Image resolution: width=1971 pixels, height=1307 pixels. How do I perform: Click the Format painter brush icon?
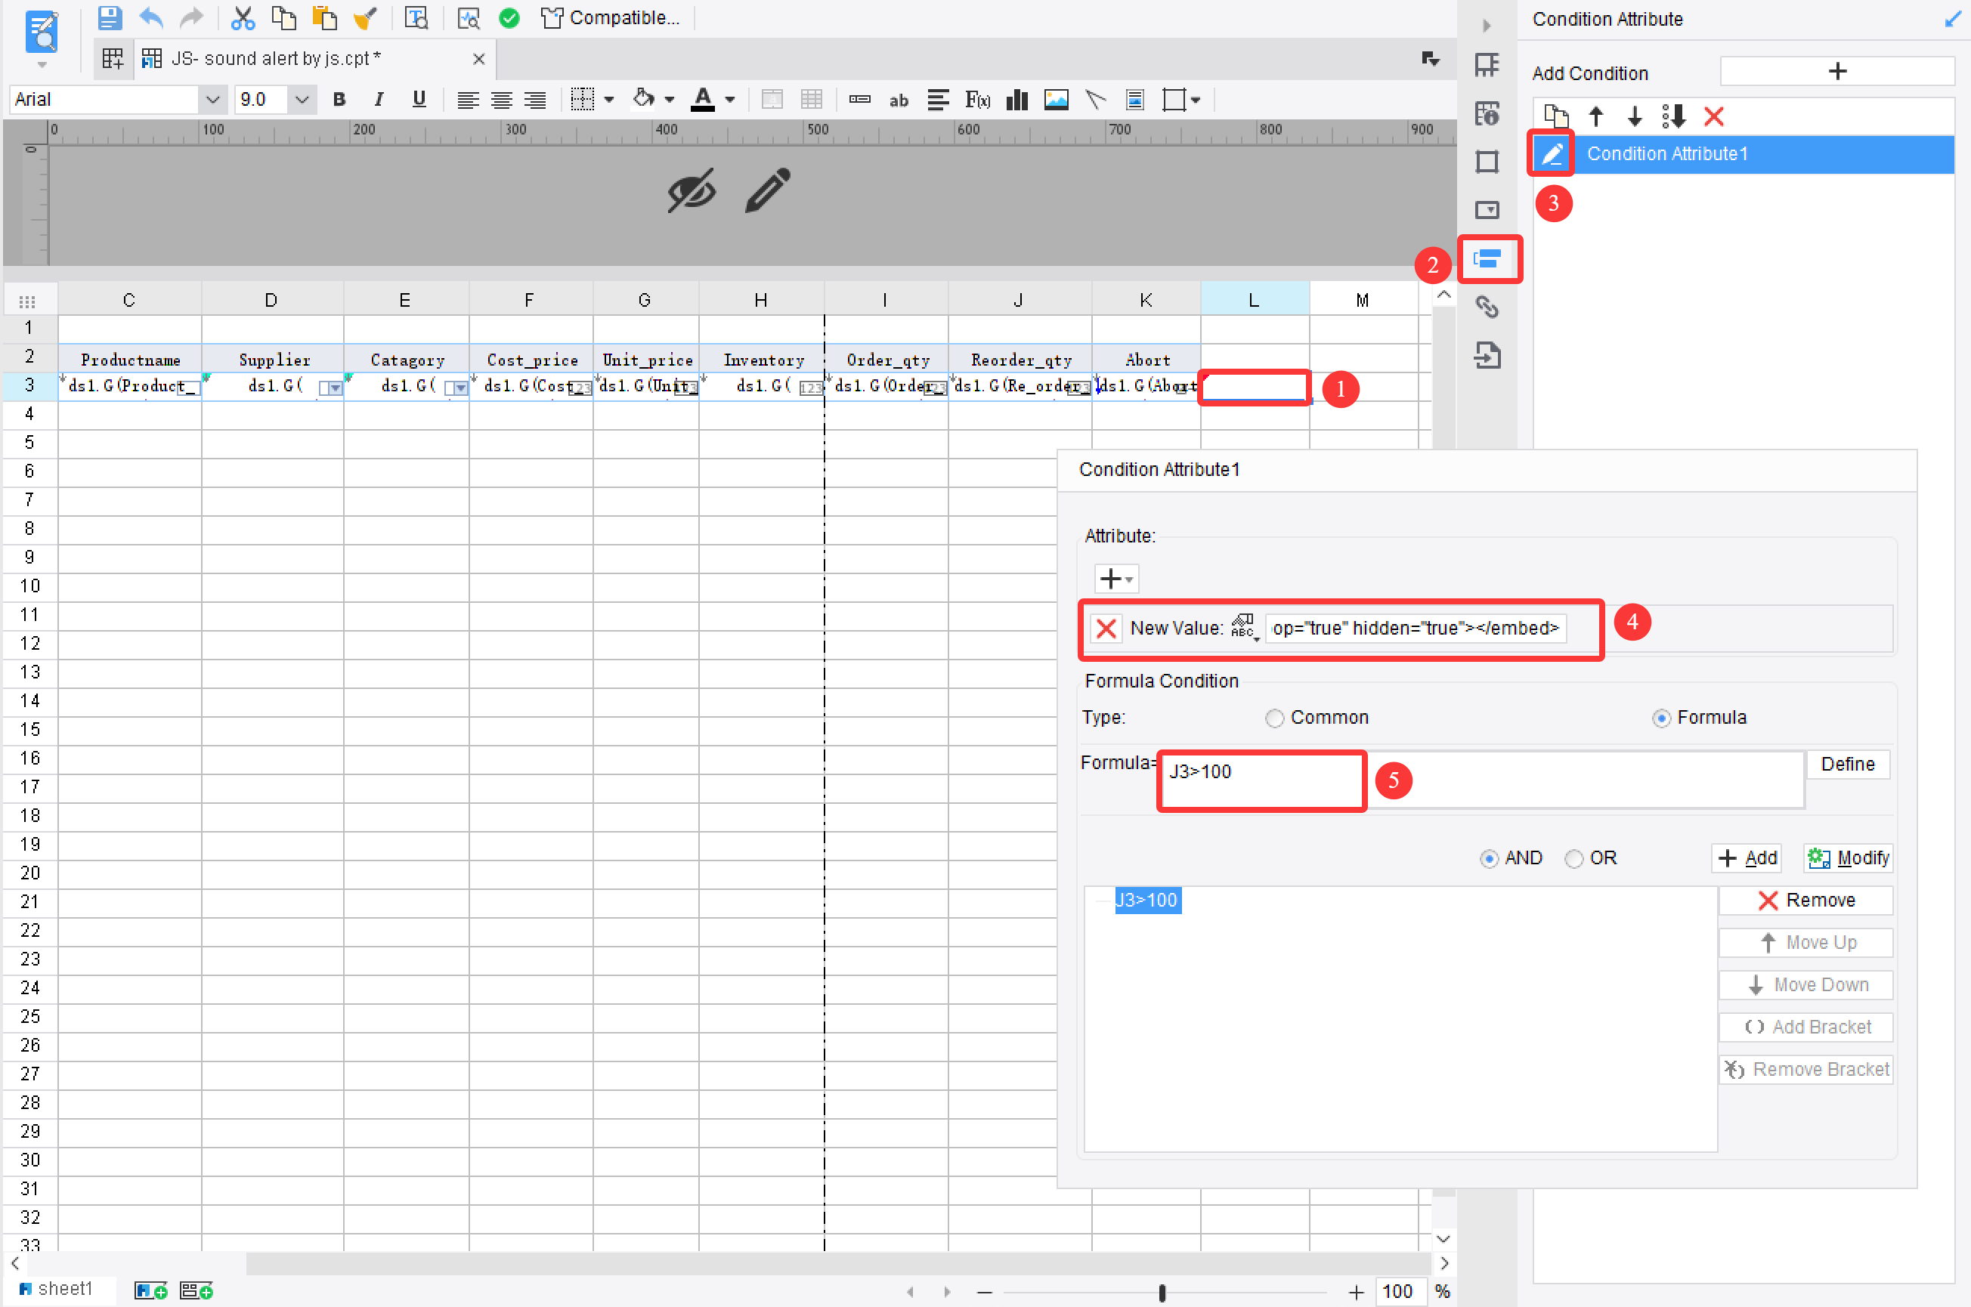(x=364, y=17)
